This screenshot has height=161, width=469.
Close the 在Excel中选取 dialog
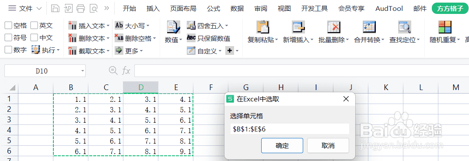click(x=346, y=99)
